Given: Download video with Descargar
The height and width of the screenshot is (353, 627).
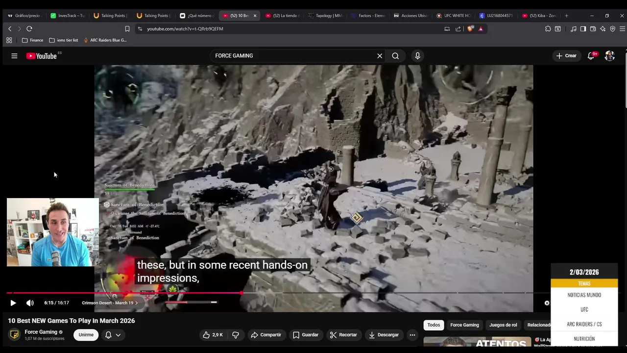Looking at the screenshot, I should 384,335.
